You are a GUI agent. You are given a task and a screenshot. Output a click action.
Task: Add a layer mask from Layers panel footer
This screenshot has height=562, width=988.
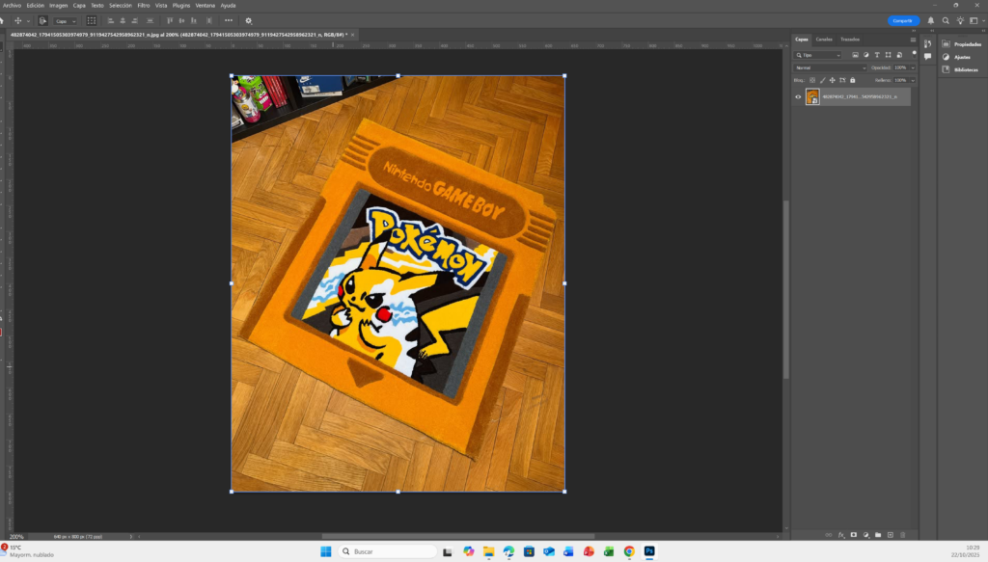click(853, 534)
